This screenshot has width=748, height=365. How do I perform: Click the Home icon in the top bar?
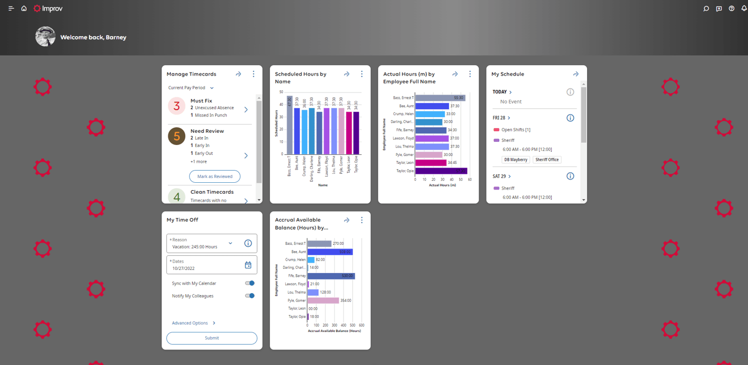point(24,8)
